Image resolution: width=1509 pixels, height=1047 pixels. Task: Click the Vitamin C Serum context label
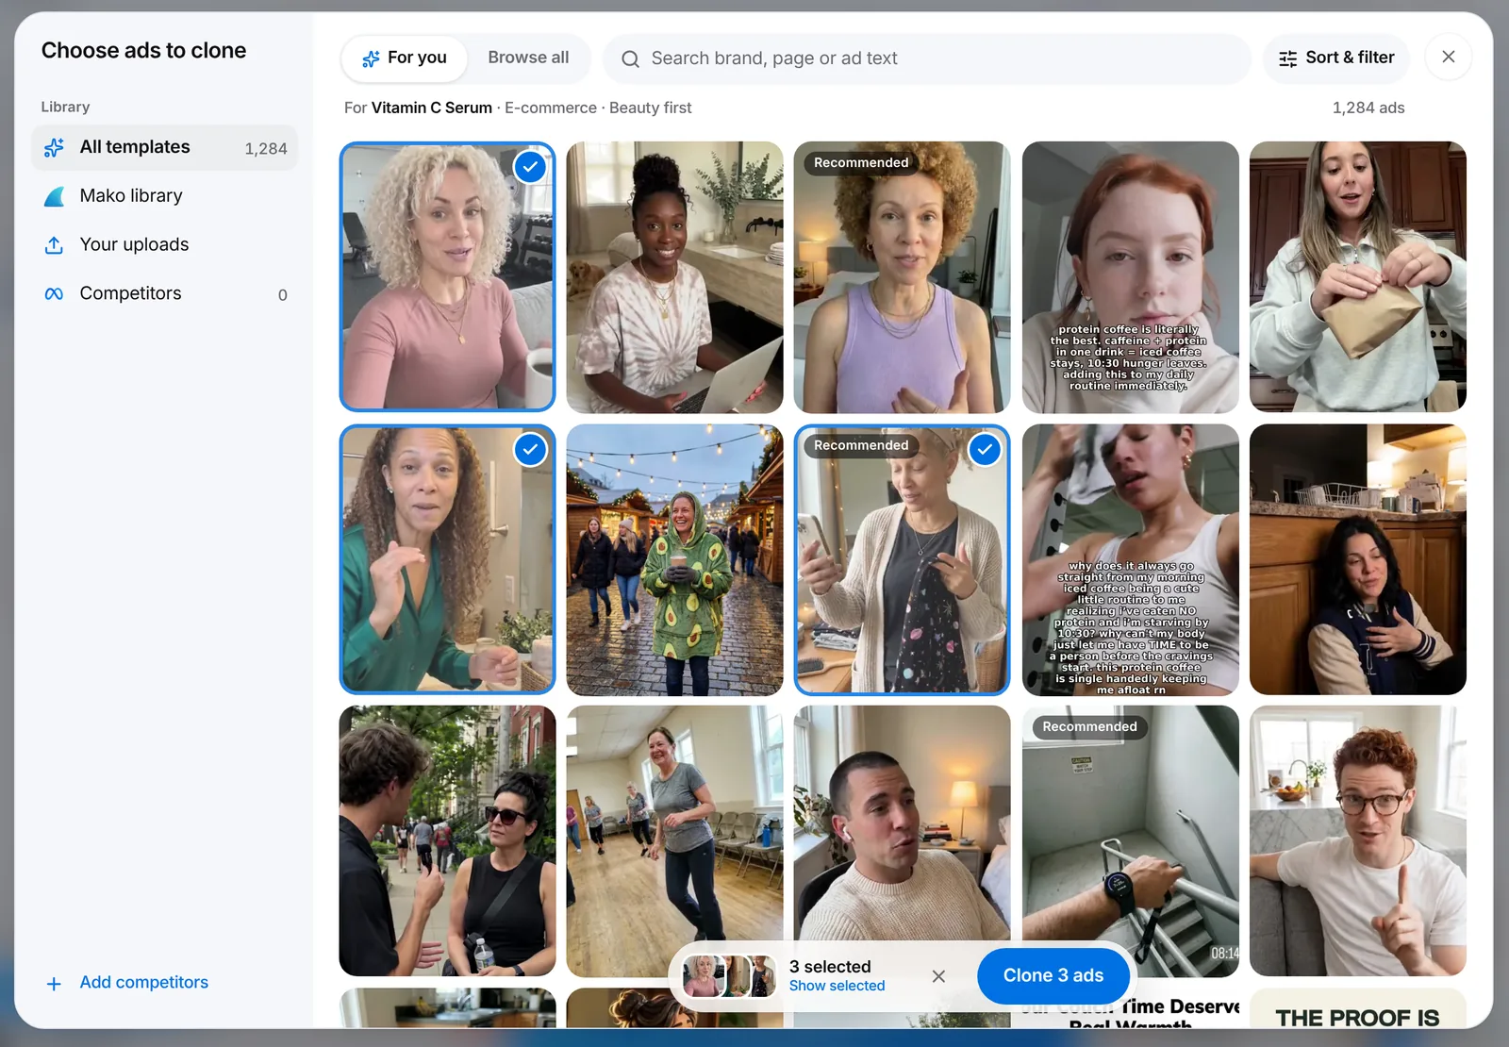tap(432, 108)
